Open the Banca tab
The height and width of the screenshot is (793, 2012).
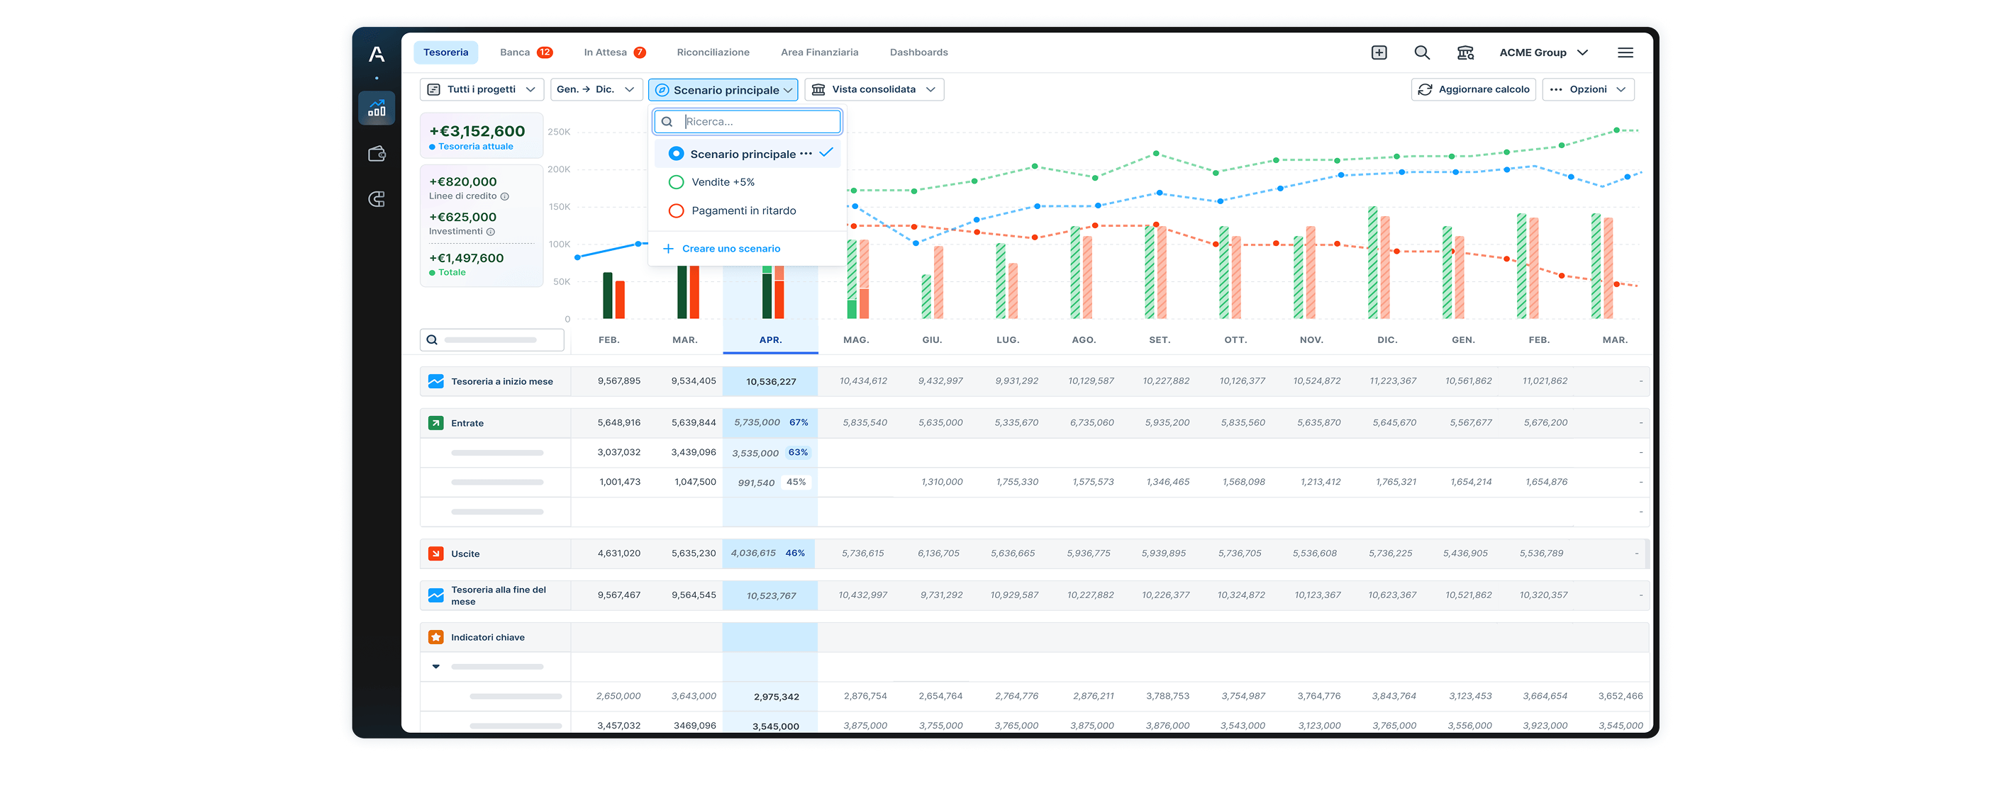[x=515, y=52]
